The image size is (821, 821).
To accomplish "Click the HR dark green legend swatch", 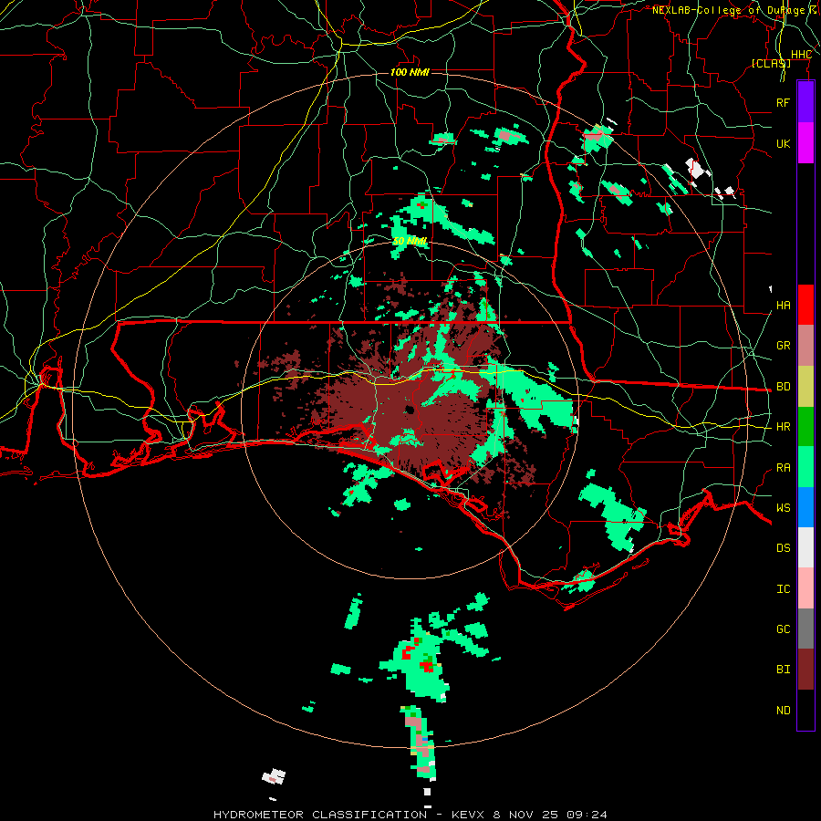I will (805, 426).
